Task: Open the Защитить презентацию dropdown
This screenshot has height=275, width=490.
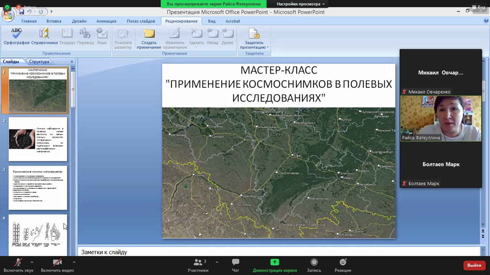Action: (x=254, y=39)
